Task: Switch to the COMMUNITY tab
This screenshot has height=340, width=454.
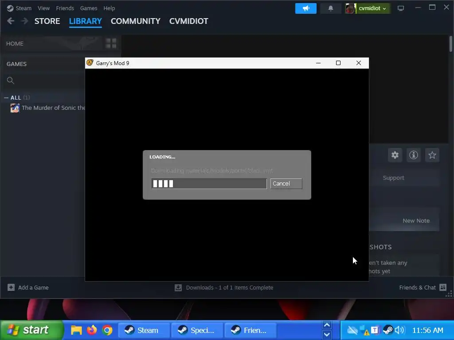Action: tap(136, 21)
